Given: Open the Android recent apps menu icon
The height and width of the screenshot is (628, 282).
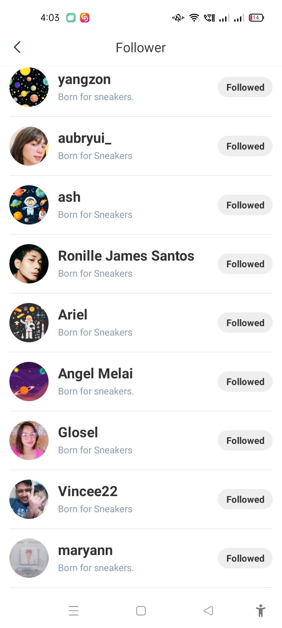Looking at the screenshot, I should tap(74, 611).
